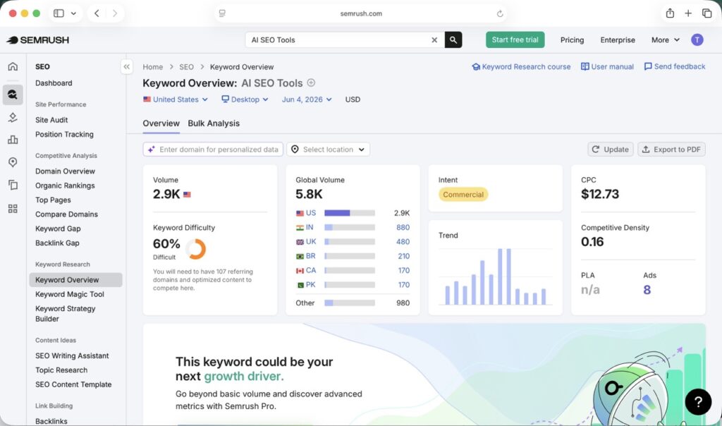Switch to the Bulk Analysis tab
The width and height of the screenshot is (722, 426).
click(x=214, y=123)
